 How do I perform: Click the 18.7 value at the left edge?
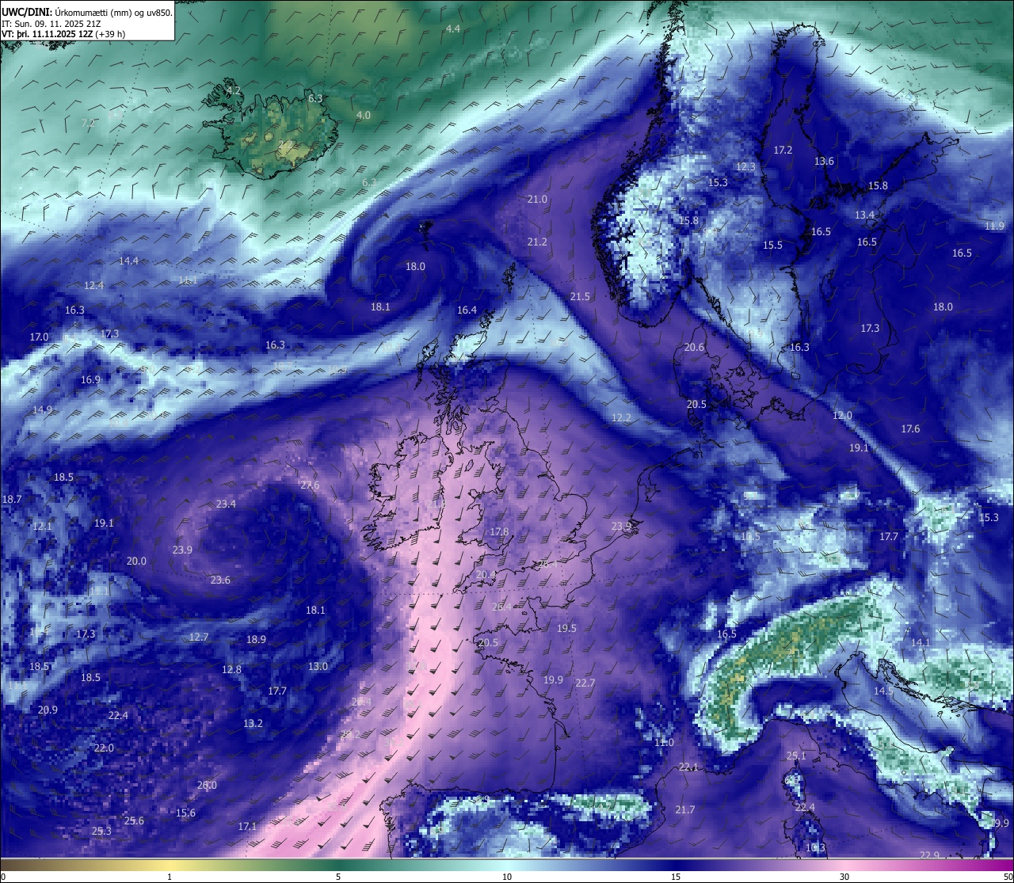pyautogui.click(x=12, y=500)
